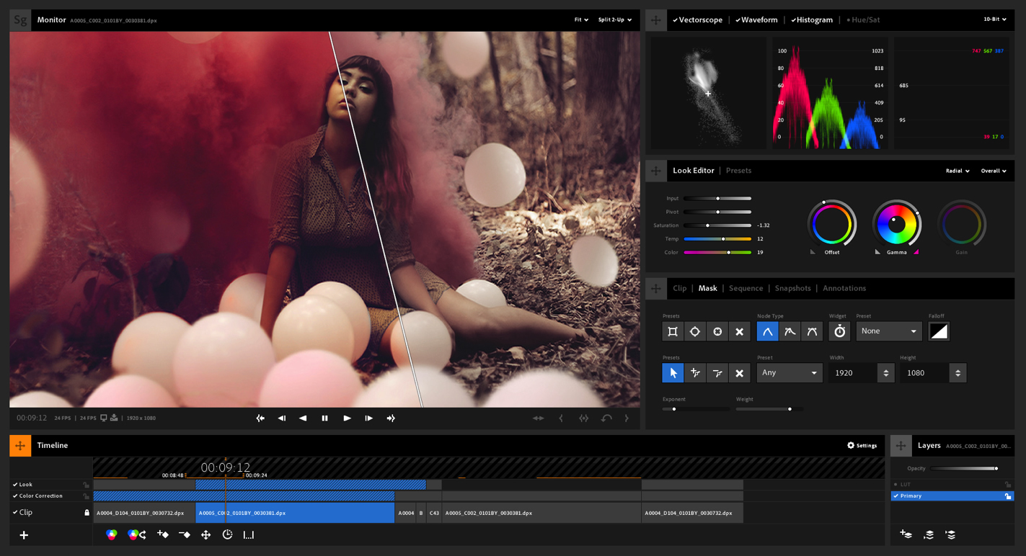Open timeline Settings
This screenshot has height=556, width=1026.
(x=862, y=446)
